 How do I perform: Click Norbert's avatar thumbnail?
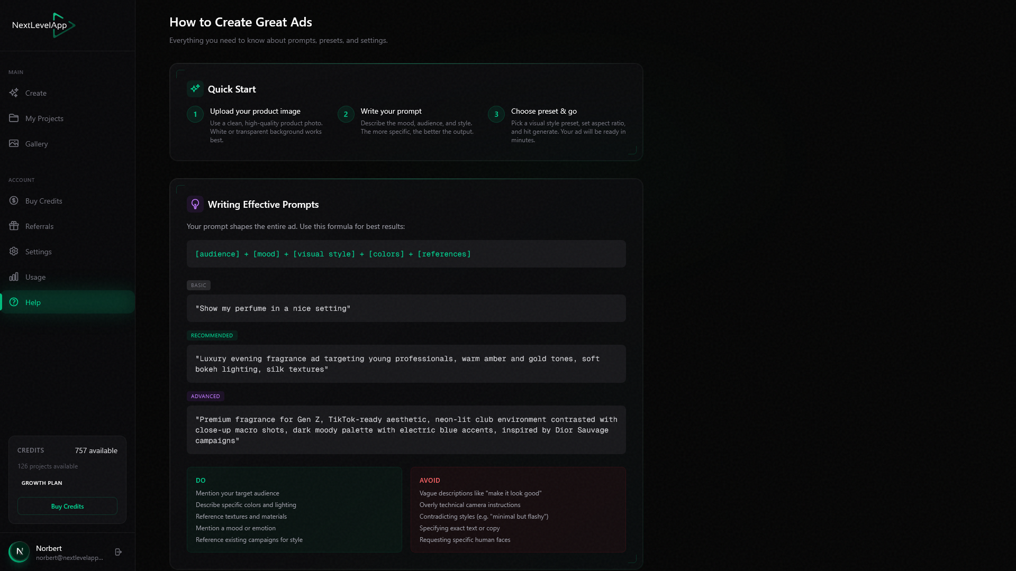tap(20, 551)
